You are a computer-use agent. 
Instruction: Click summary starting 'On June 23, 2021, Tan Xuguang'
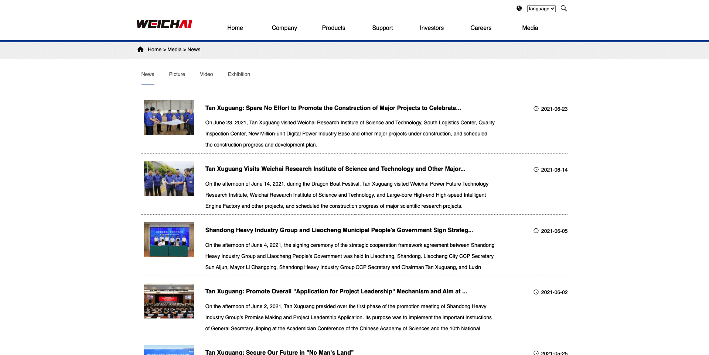(x=350, y=134)
